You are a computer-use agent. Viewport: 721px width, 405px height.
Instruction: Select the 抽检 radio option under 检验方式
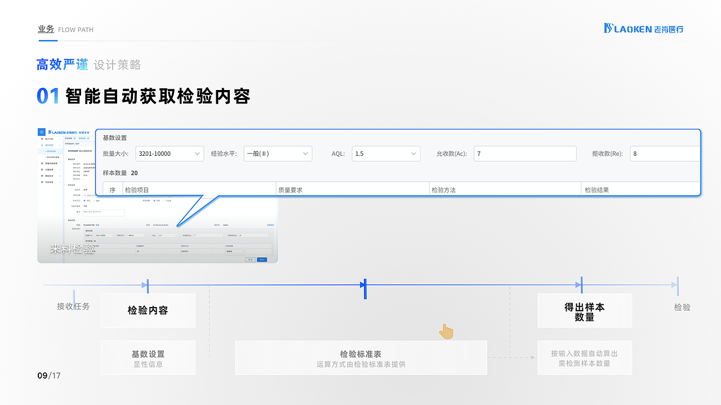[95, 200]
